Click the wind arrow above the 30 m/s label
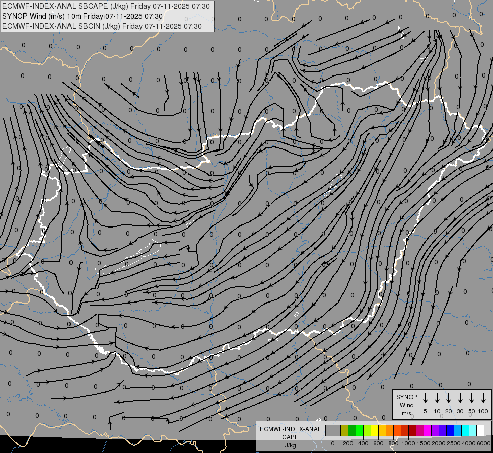This screenshot has height=453, width=493. pyautogui.click(x=460, y=398)
